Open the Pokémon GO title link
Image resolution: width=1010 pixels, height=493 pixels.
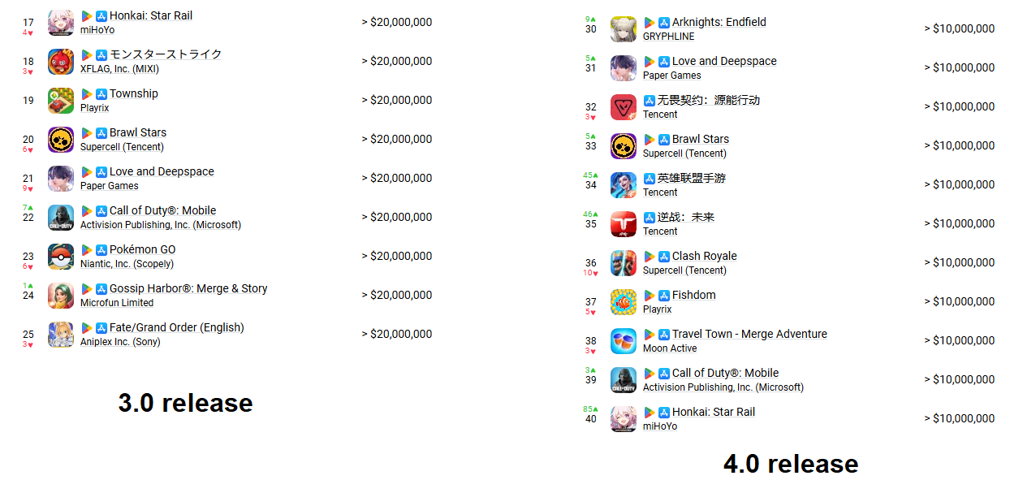(143, 250)
